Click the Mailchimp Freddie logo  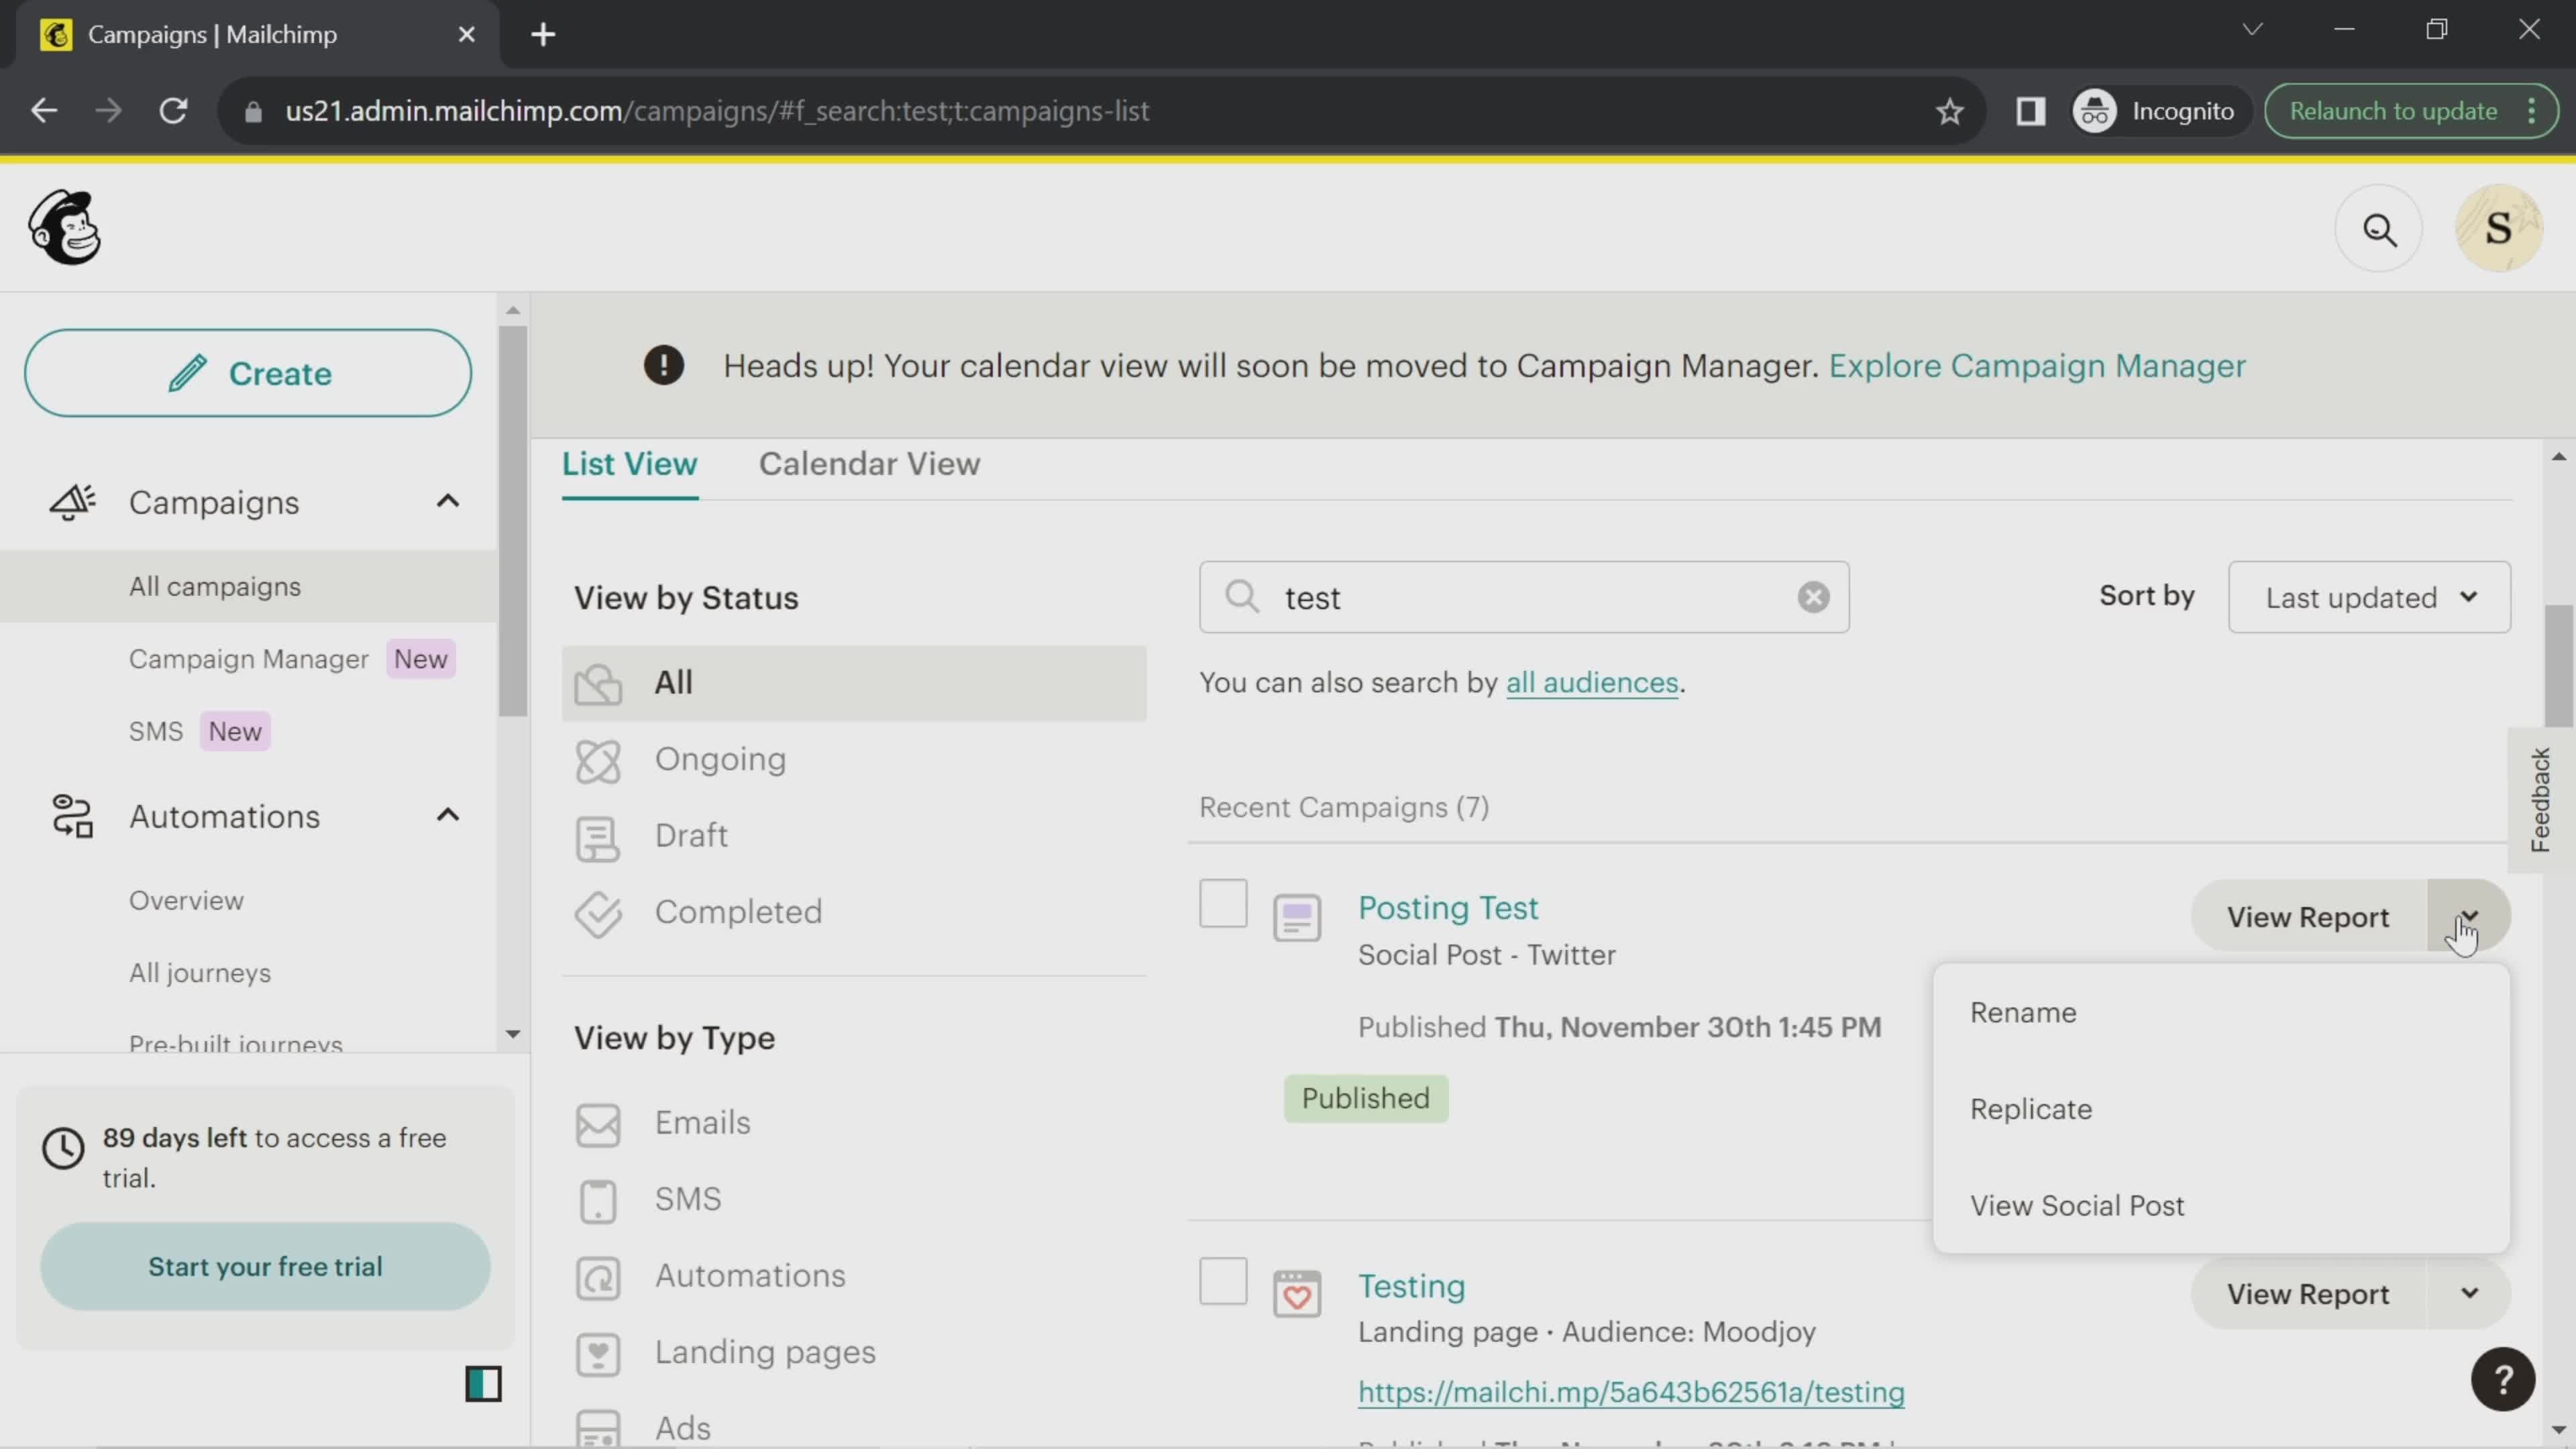(x=65, y=228)
